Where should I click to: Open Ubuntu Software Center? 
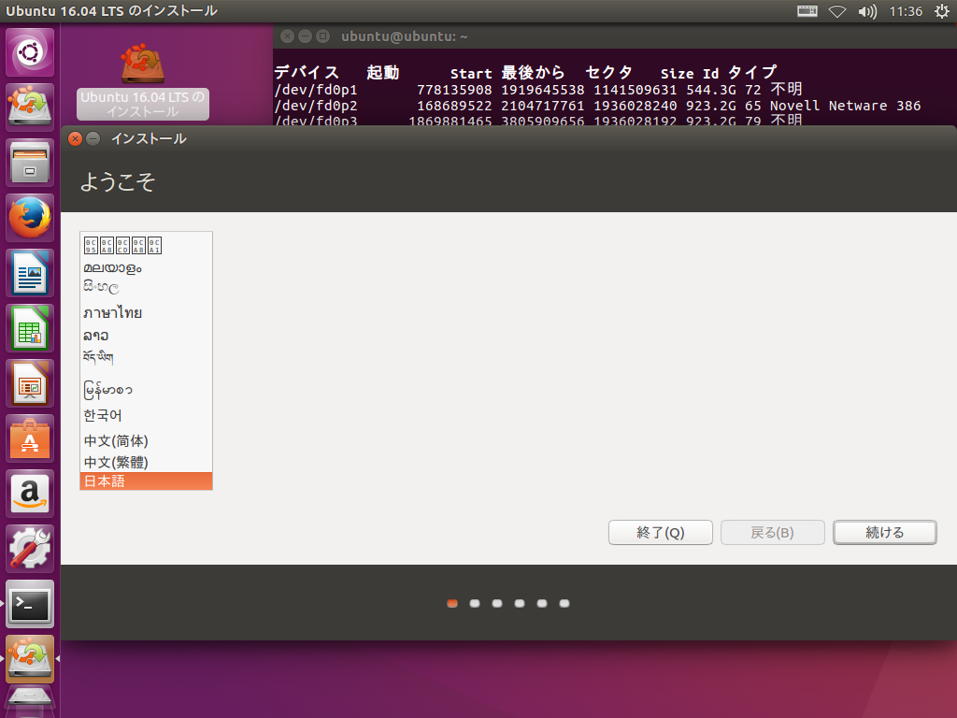click(30, 438)
